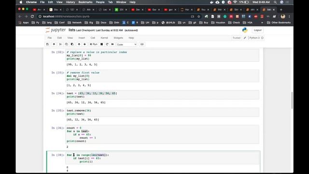The image size is (309, 174).
Task: Click the Logout button
Action: (257, 30)
